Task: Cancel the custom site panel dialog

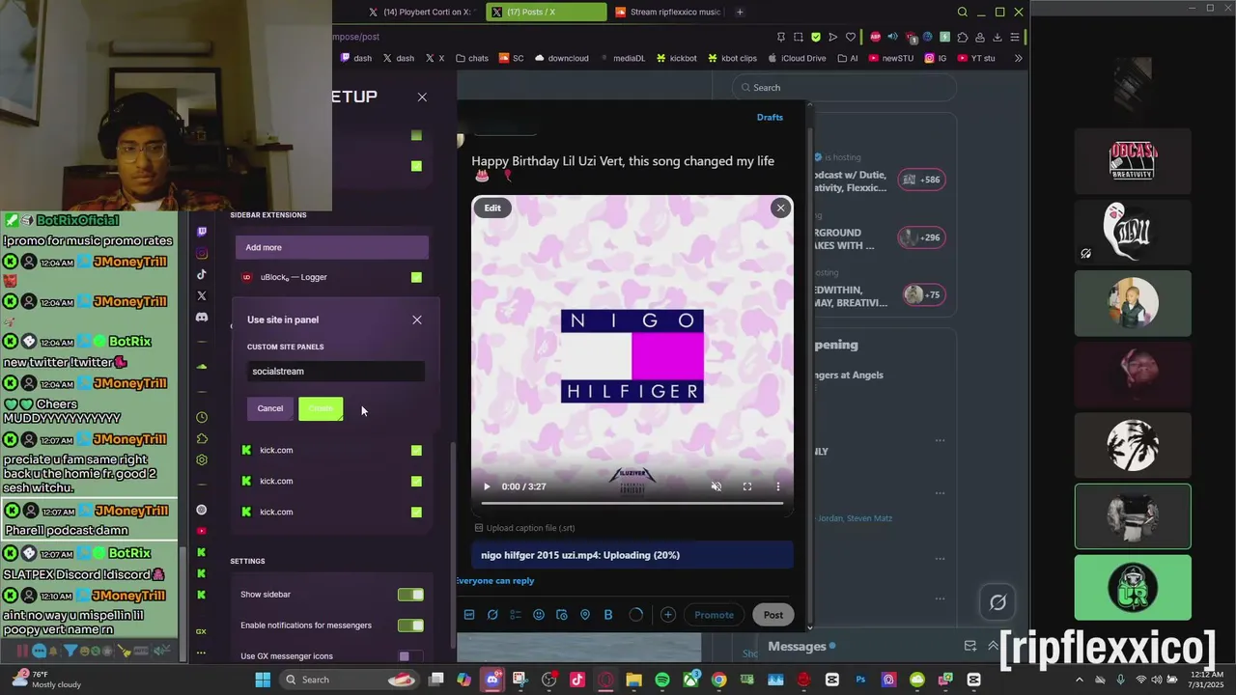Action: coord(270,408)
